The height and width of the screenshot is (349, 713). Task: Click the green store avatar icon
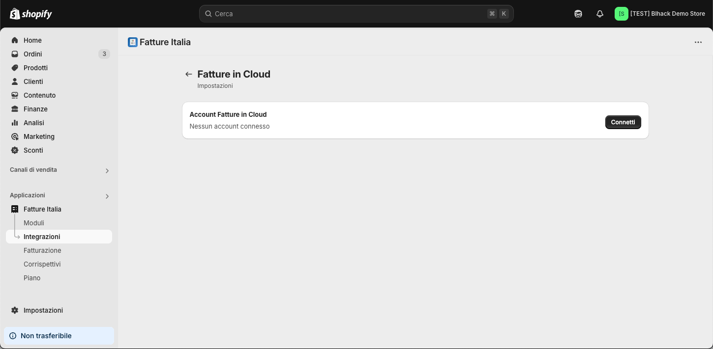coord(622,14)
